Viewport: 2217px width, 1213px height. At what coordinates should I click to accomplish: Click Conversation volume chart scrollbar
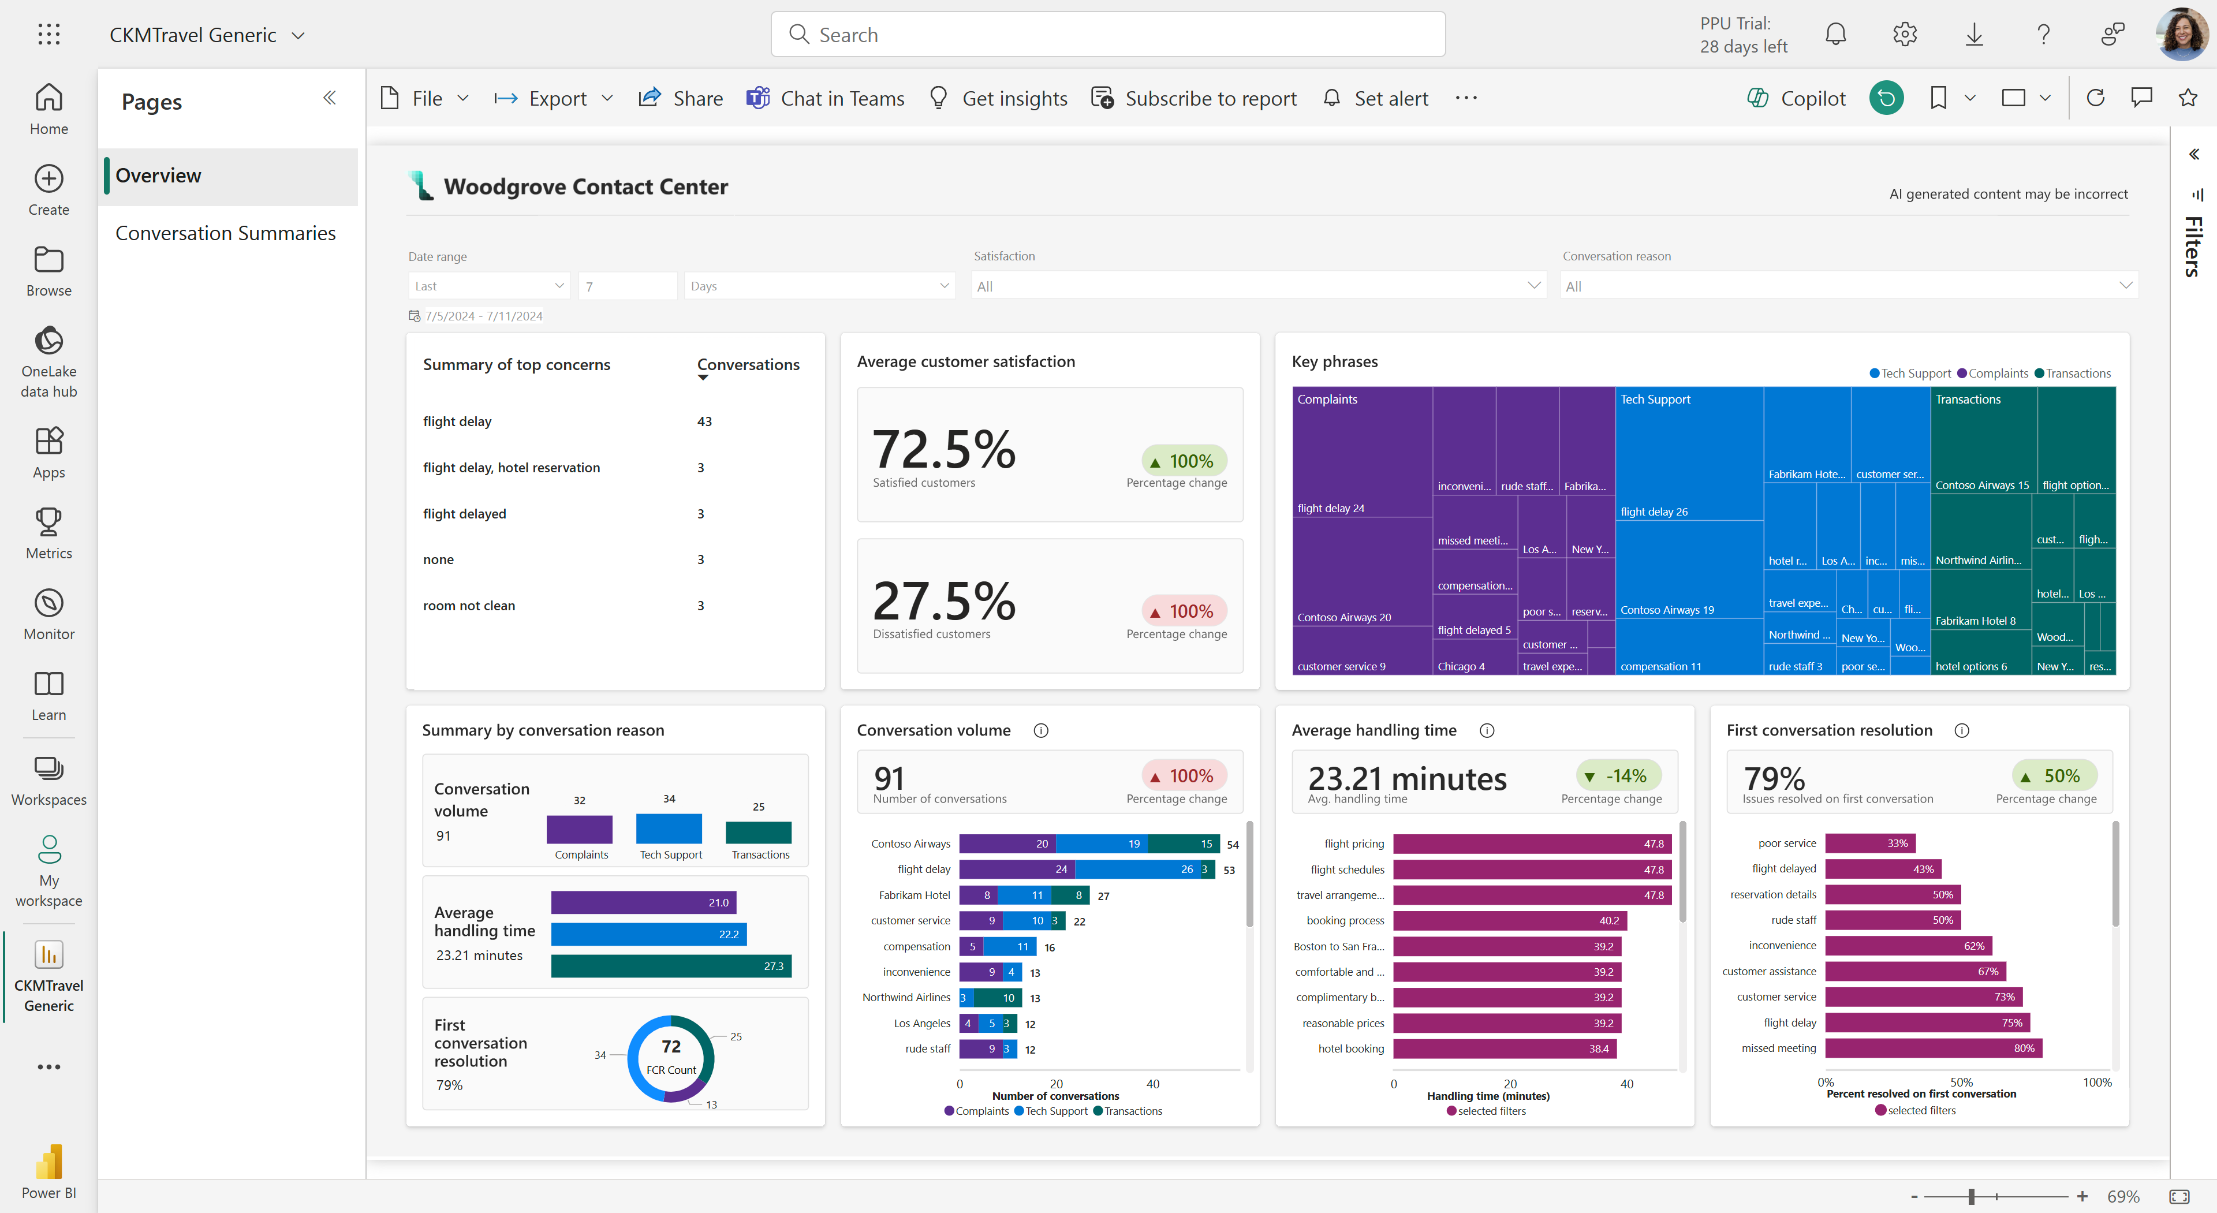tap(1249, 874)
